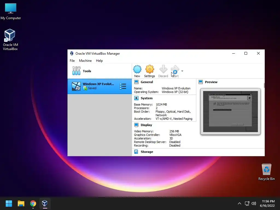Click the Remote Desktop Server 'Disabled' value
Viewport: 280px width, 210px height.
coord(175,142)
